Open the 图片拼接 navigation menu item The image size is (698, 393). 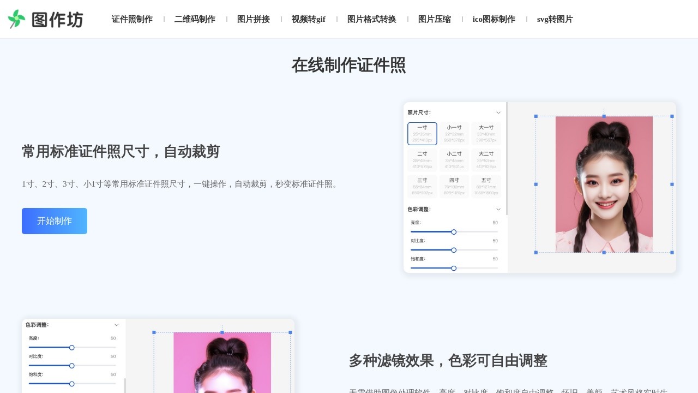click(x=254, y=19)
